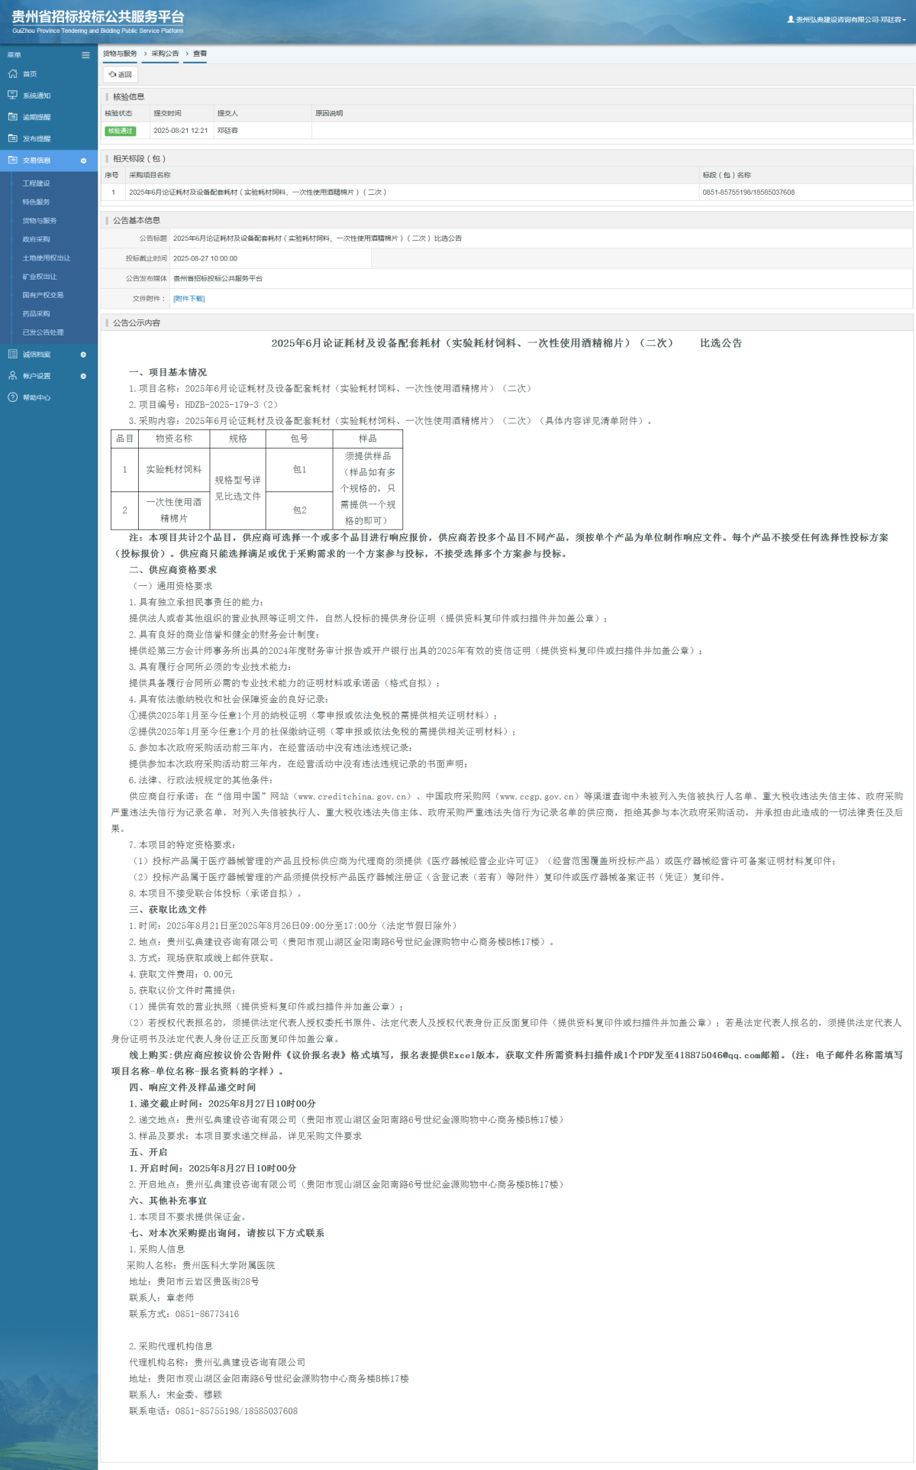Click 货物与服务 breadcrumb
The width and height of the screenshot is (916, 1470).
tap(120, 53)
